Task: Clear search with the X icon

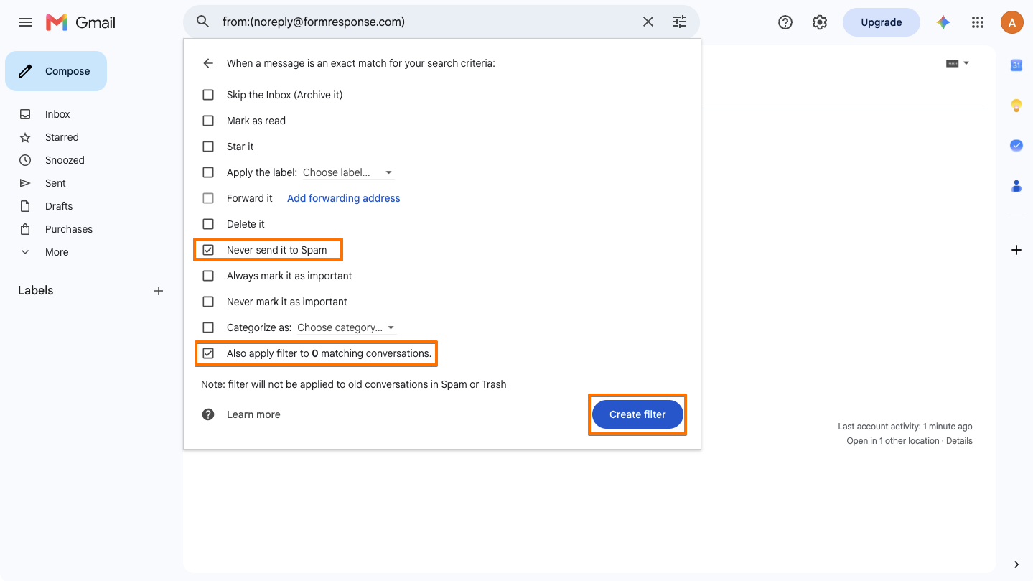Action: tap(648, 22)
